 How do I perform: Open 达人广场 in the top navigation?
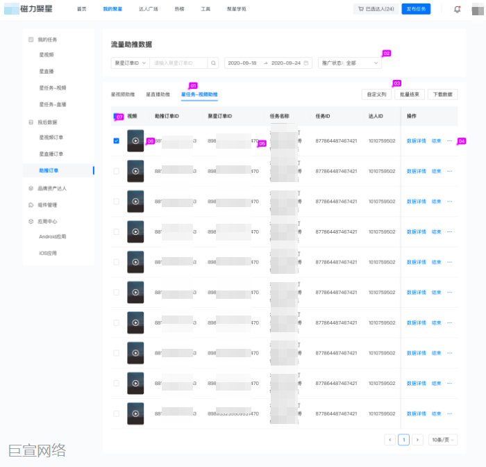click(148, 9)
